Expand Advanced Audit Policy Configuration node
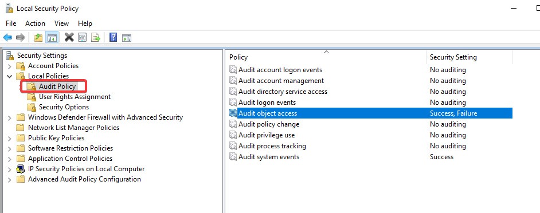This screenshot has width=540, height=213. tap(10, 180)
